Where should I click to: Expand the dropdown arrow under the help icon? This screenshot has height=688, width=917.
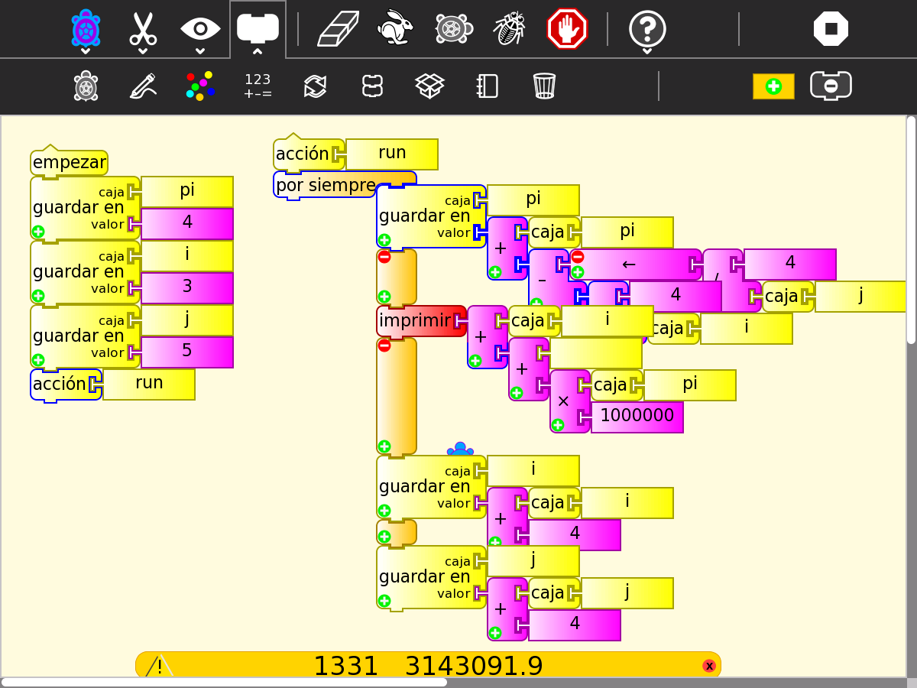[647, 51]
